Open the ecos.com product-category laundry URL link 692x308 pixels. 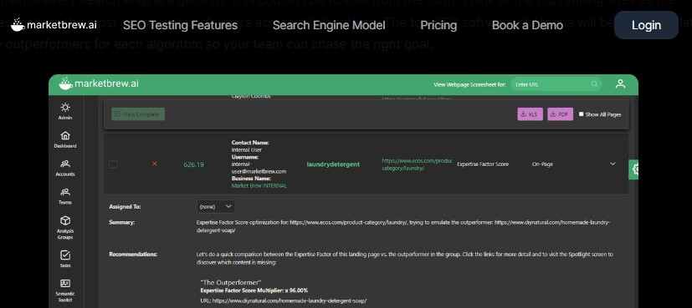pos(417,164)
